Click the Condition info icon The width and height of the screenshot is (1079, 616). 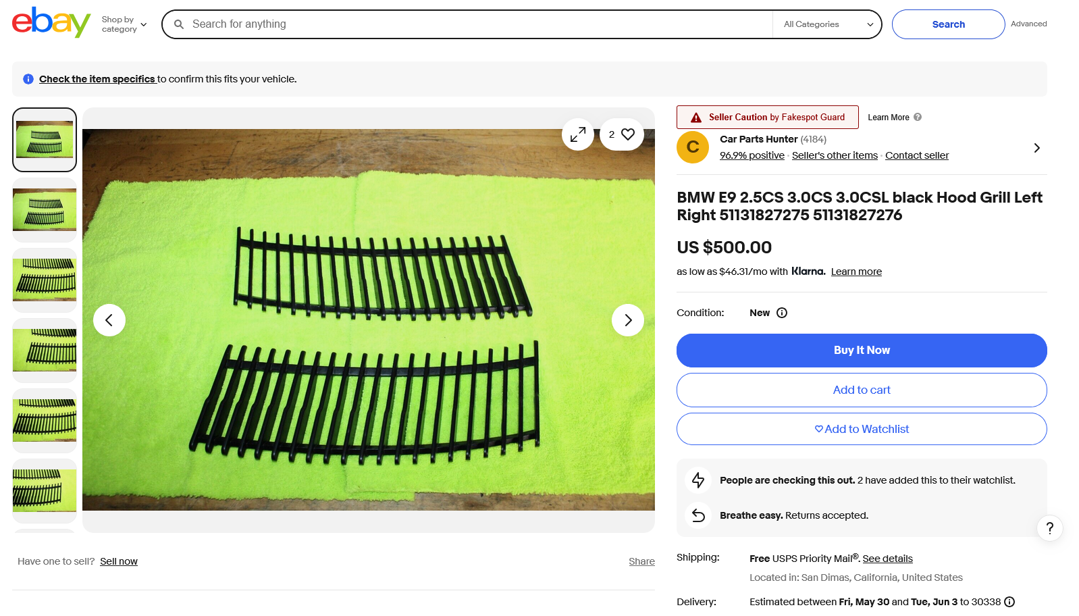782,313
